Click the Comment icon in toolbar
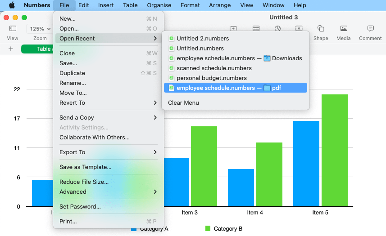 (370, 29)
